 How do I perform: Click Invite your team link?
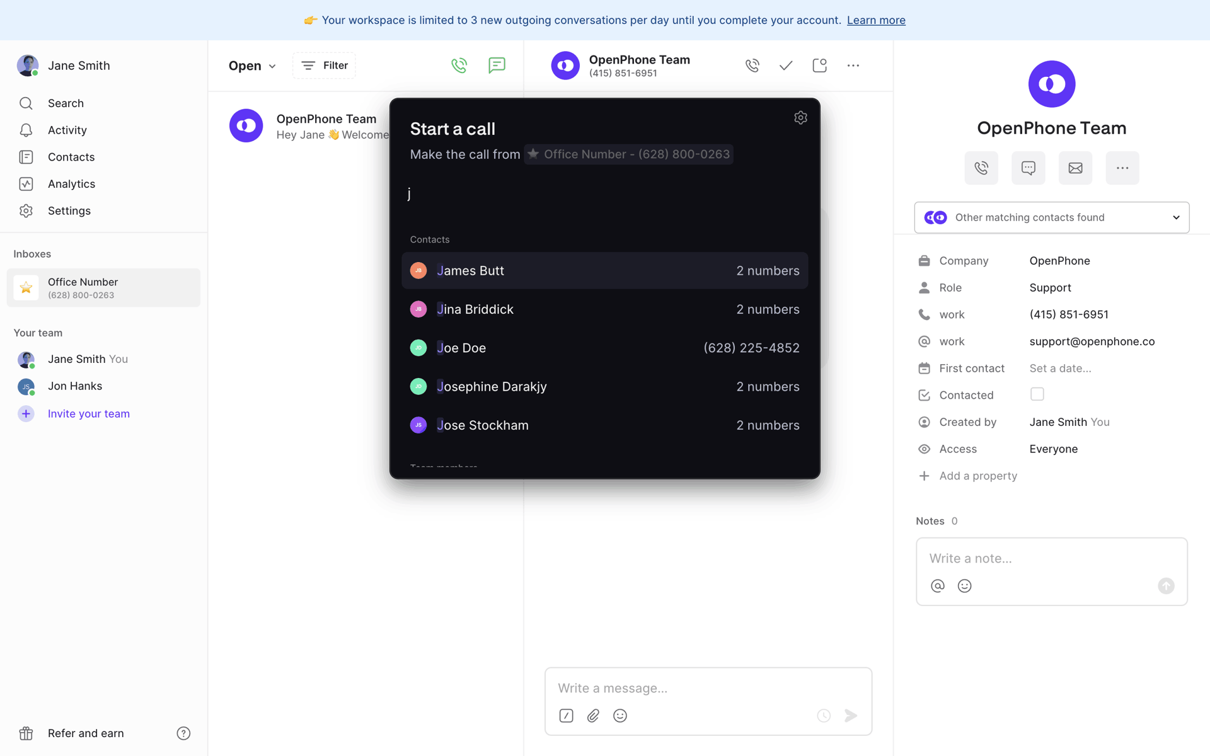pyautogui.click(x=89, y=414)
